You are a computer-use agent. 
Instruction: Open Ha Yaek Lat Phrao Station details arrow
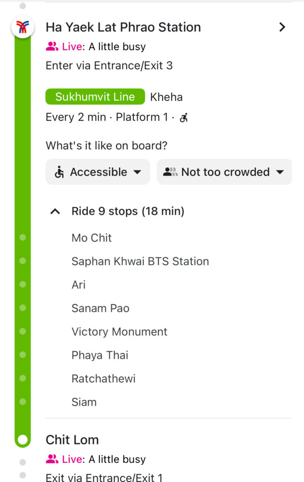[x=282, y=27]
